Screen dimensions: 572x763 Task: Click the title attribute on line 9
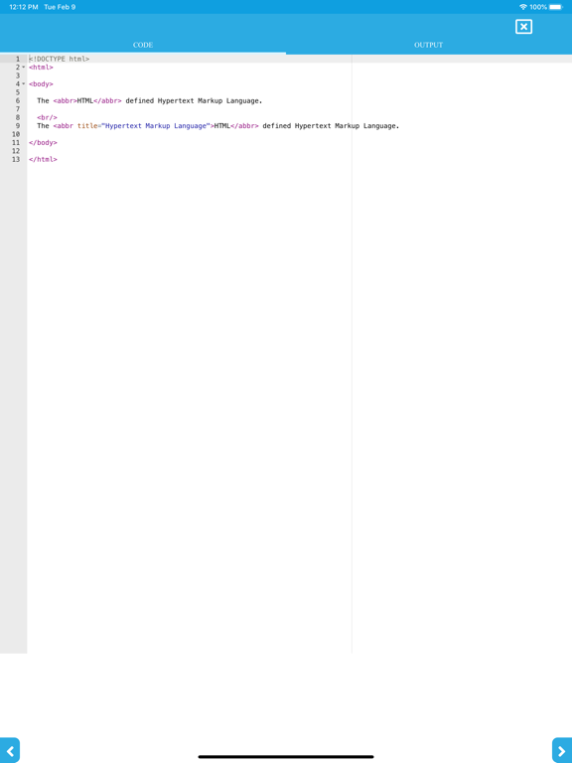tap(87, 125)
